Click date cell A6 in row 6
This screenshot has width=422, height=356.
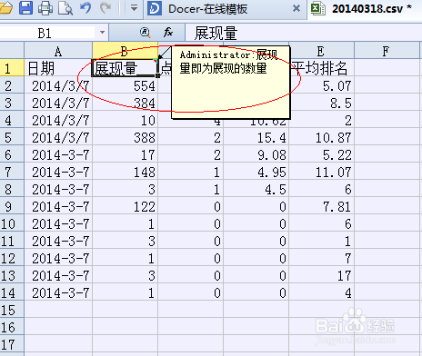pyautogui.click(x=58, y=153)
